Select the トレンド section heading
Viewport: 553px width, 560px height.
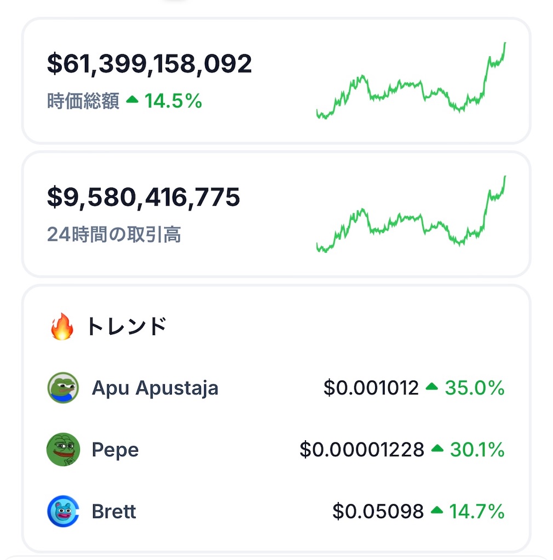(x=126, y=326)
